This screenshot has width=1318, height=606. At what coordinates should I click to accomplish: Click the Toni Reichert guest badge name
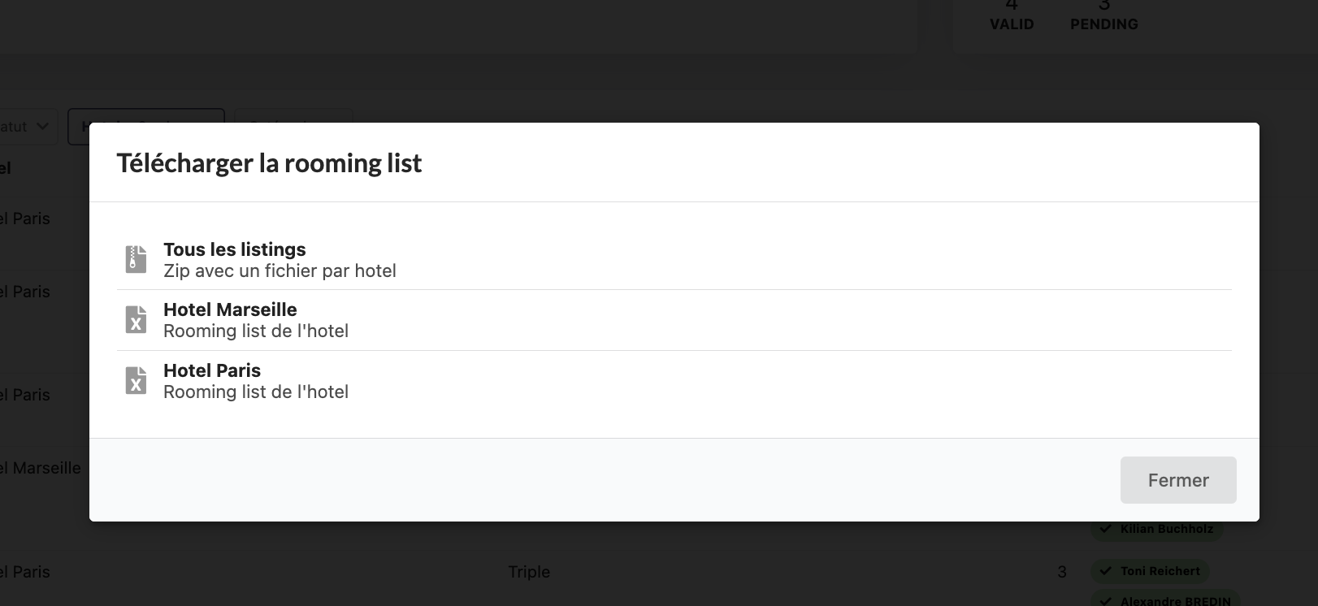(x=1160, y=571)
